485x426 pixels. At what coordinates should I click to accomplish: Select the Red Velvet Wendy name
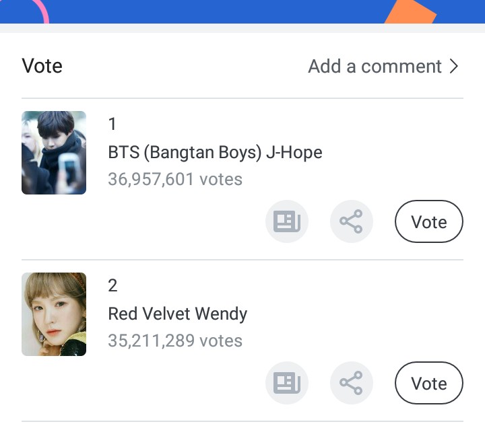click(177, 314)
